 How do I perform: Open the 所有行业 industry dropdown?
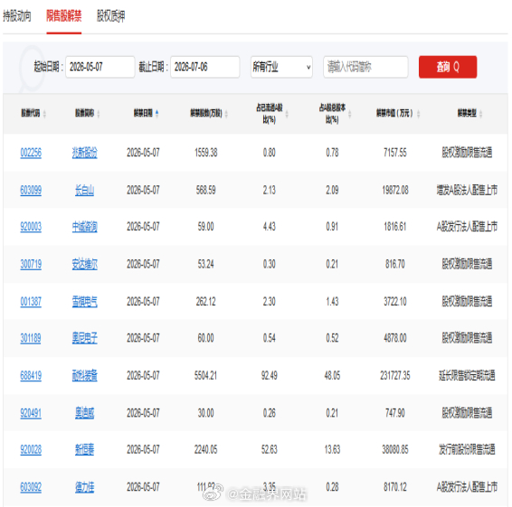pos(281,67)
